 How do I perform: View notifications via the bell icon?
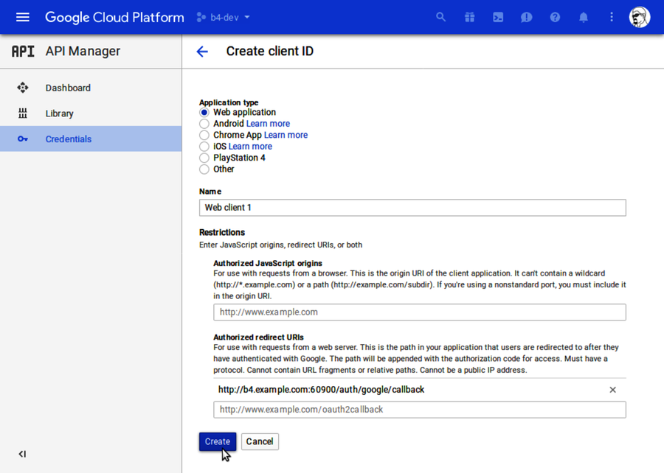[583, 16]
